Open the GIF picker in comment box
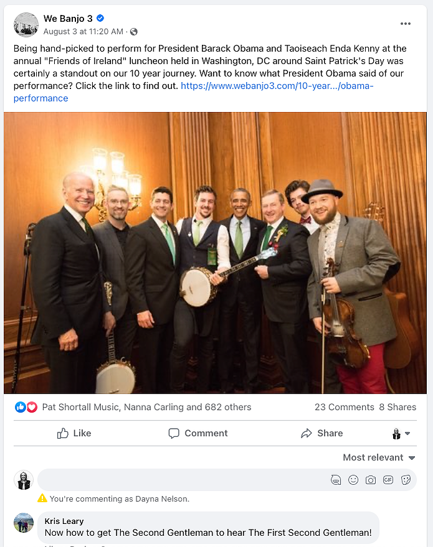Image resolution: width=433 pixels, height=547 pixels. point(388,480)
